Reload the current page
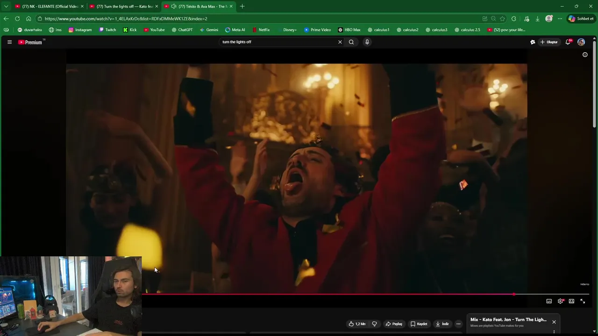The height and width of the screenshot is (336, 598). point(17,19)
